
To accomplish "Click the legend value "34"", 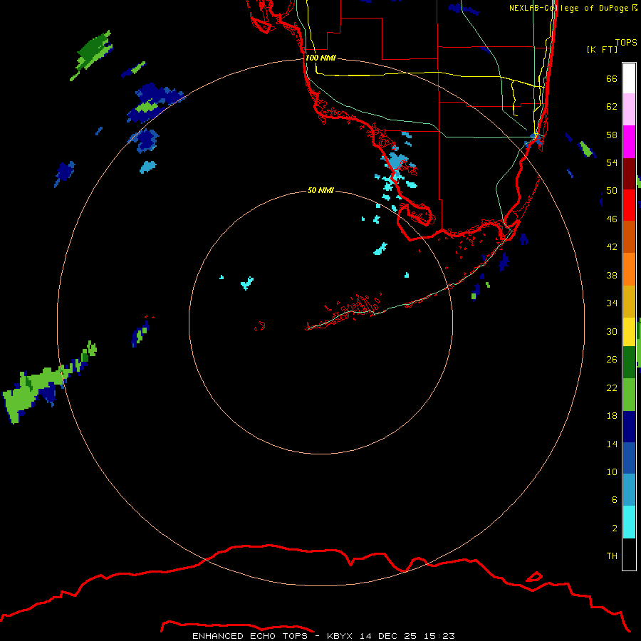I will coord(612,303).
